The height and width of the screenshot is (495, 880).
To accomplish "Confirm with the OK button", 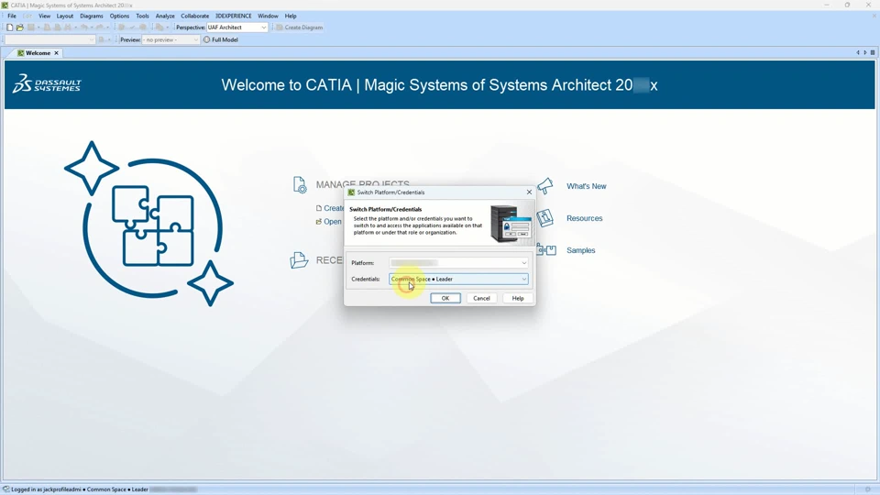I will pyautogui.click(x=445, y=298).
